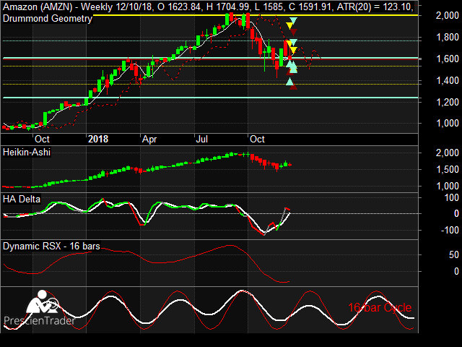Click the 1,000 label on main price axis
The width and height of the screenshot is (462, 347).
(x=447, y=124)
